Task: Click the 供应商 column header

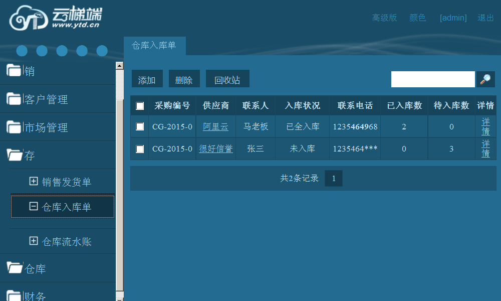Action: point(215,105)
